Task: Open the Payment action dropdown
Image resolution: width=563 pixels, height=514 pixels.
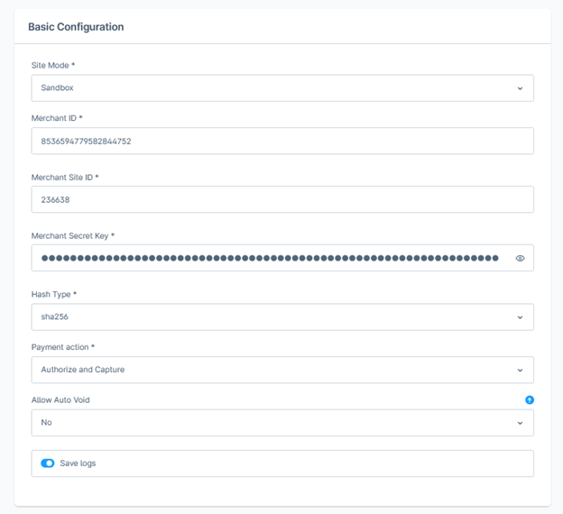Action: click(x=282, y=370)
